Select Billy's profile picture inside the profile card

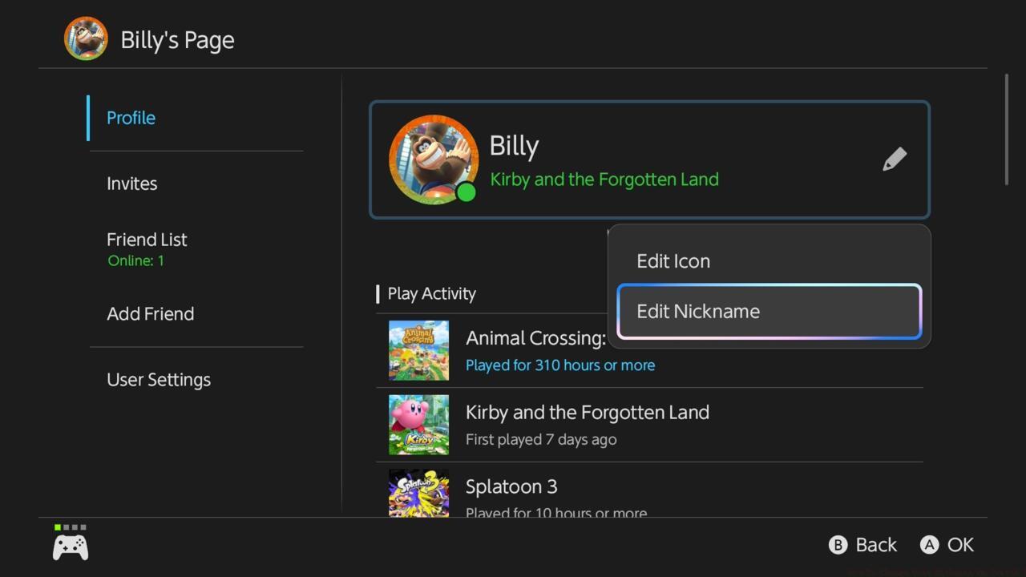[433, 159]
